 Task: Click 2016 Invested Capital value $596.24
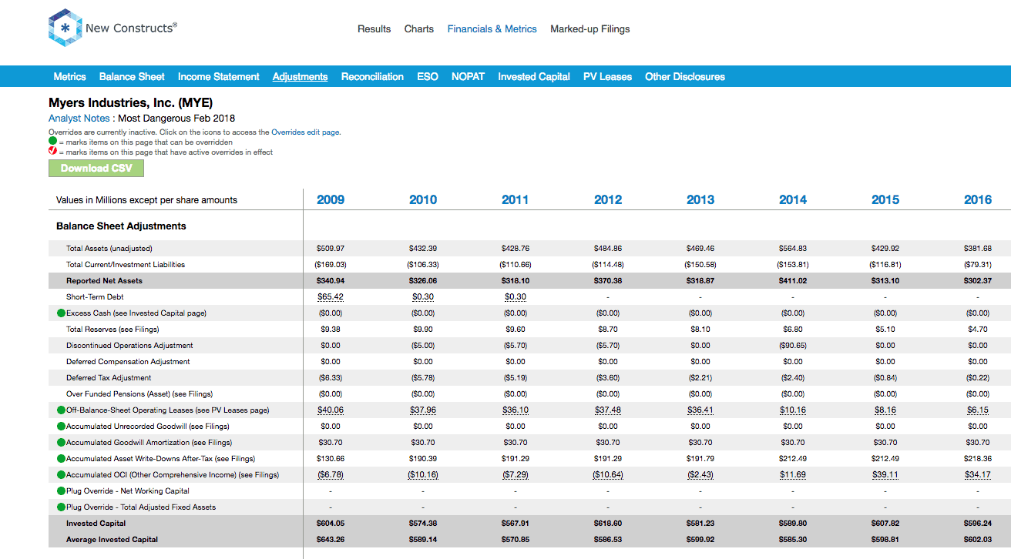click(978, 524)
